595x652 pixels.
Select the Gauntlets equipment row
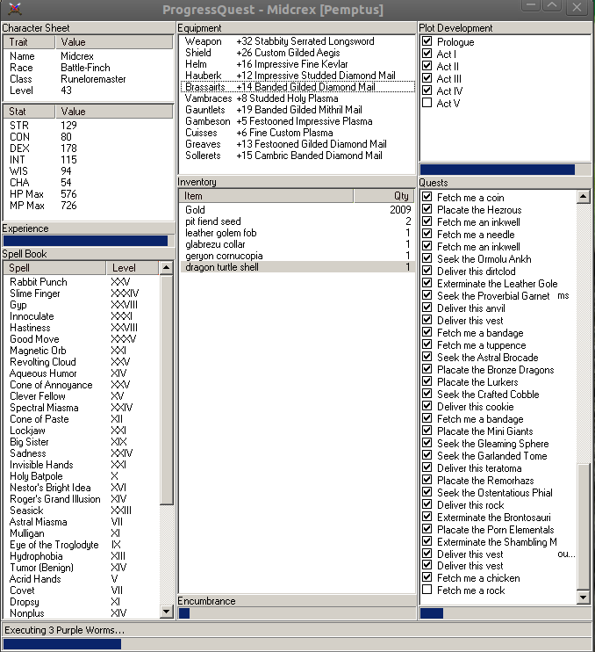297,110
